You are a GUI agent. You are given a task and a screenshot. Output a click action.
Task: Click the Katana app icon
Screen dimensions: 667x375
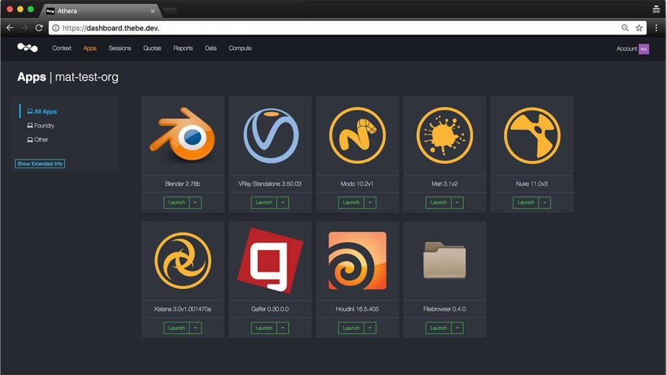point(182,261)
